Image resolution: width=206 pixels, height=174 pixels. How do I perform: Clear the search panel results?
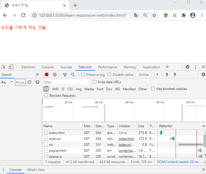pyautogui.click(x=38, y=82)
